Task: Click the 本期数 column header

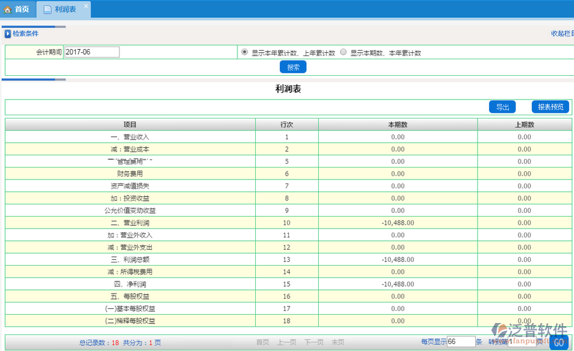Action: point(397,124)
